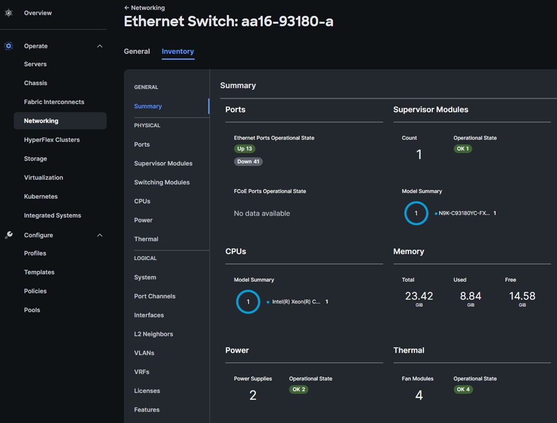
Task: Click the Up 13 ports badge
Action: (245, 149)
